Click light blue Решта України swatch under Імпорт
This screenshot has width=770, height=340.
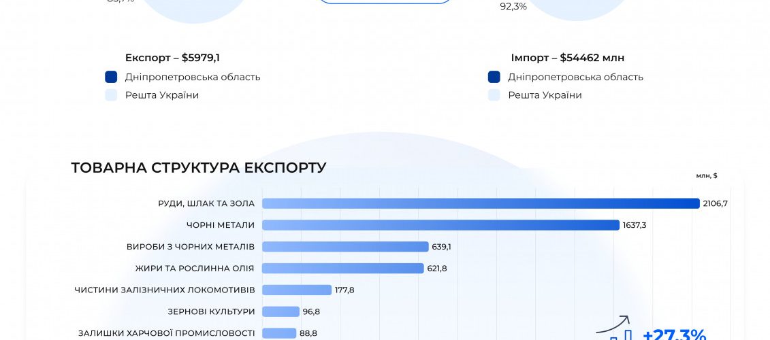(x=494, y=95)
